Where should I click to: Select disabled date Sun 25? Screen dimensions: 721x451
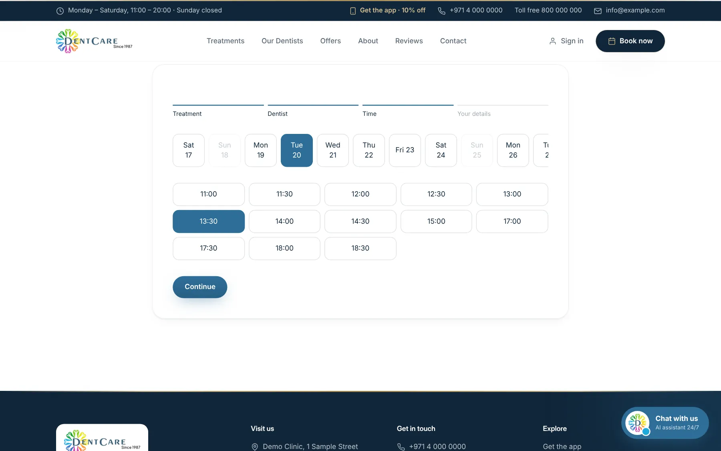coord(477,150)
